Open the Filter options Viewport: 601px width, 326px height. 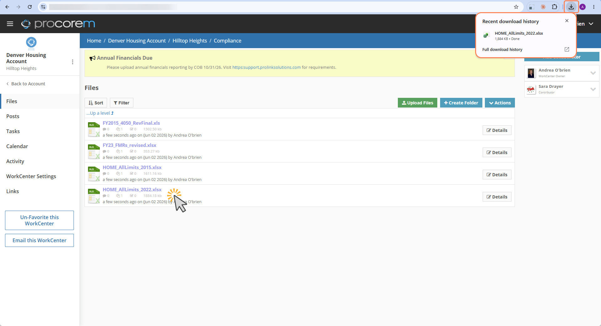121,103
